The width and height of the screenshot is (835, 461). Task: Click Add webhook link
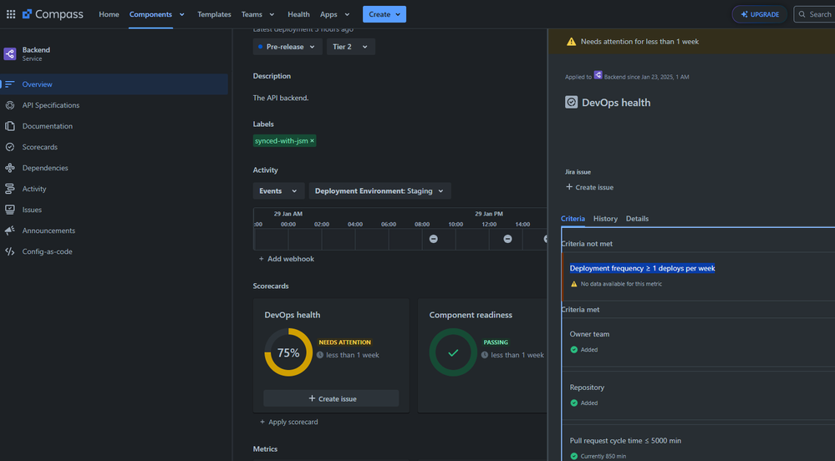pos(287,259)
